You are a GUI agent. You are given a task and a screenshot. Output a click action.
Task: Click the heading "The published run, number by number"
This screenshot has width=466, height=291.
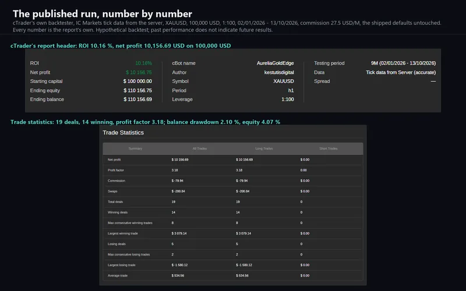coord(103,13)
